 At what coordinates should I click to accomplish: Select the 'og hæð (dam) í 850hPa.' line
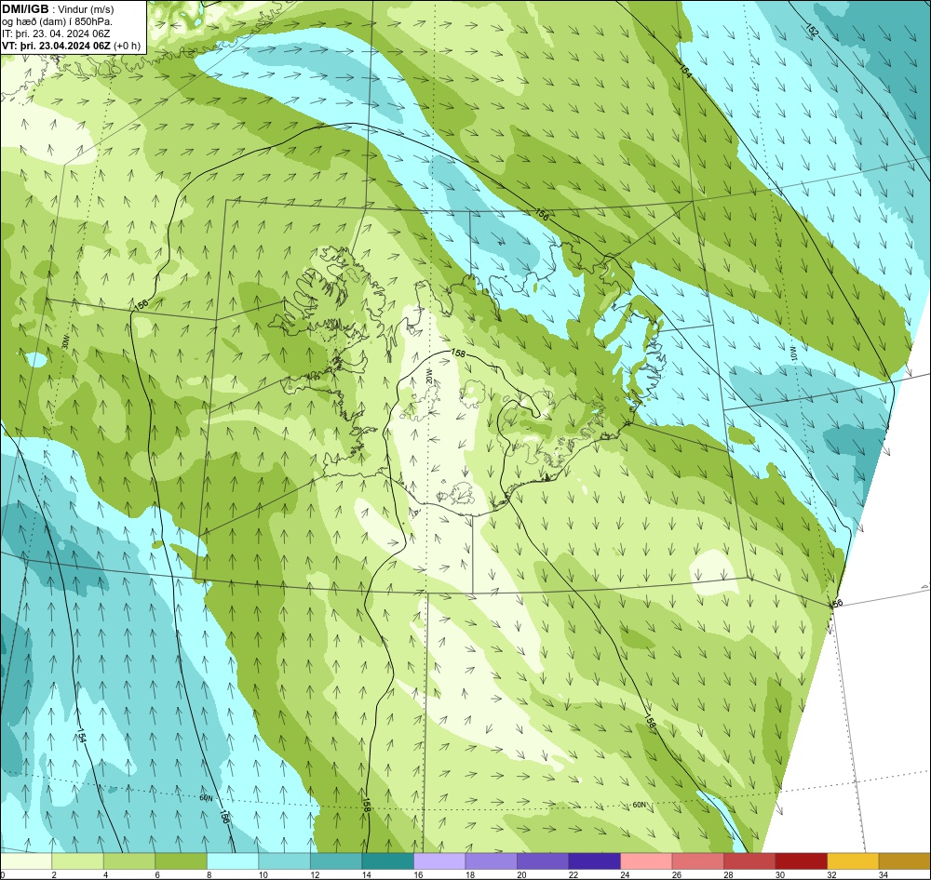click(x=57, y=21)
